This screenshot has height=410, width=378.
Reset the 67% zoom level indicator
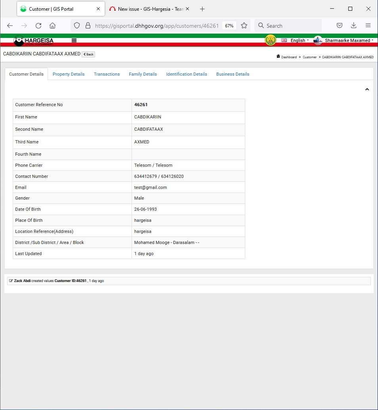(x=229, y=26)
